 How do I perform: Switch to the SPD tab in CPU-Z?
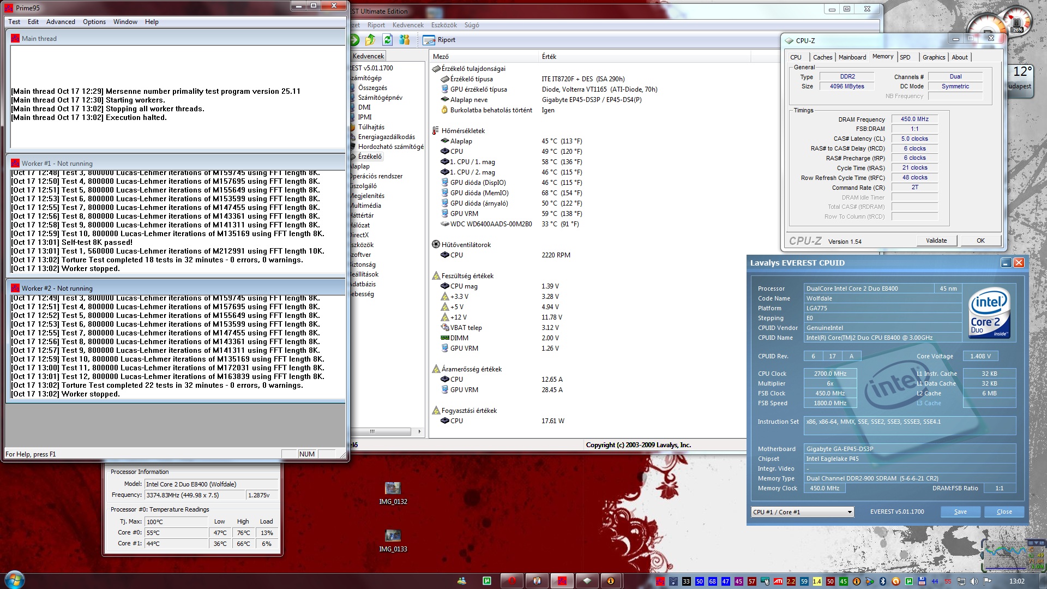tap(905, 57)
